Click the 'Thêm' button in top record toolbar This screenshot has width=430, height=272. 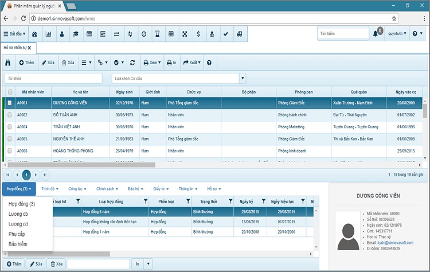26,62
